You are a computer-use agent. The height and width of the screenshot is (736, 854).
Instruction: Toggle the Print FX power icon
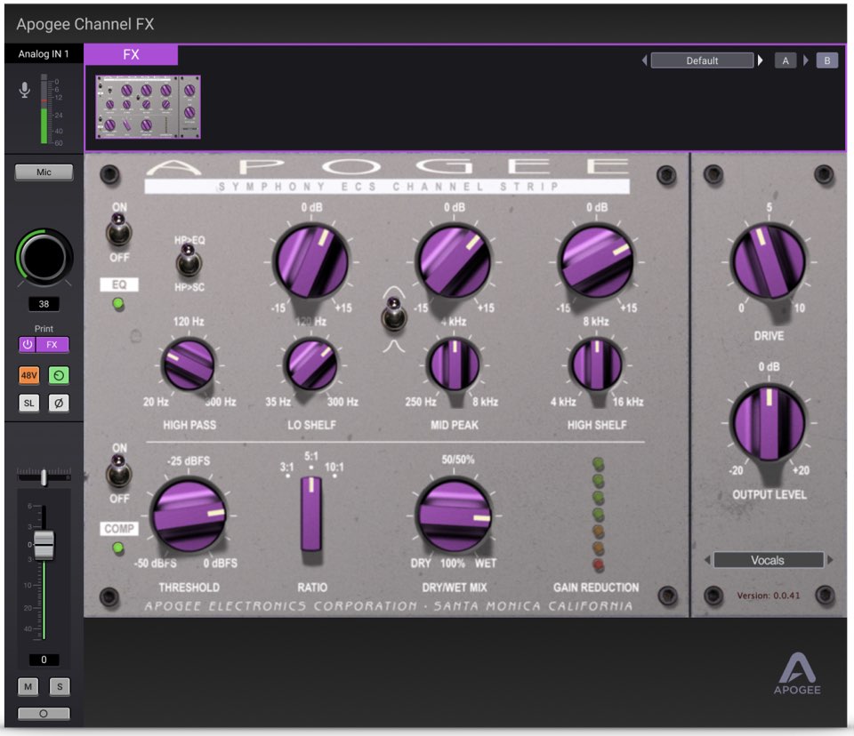[28, 345]
